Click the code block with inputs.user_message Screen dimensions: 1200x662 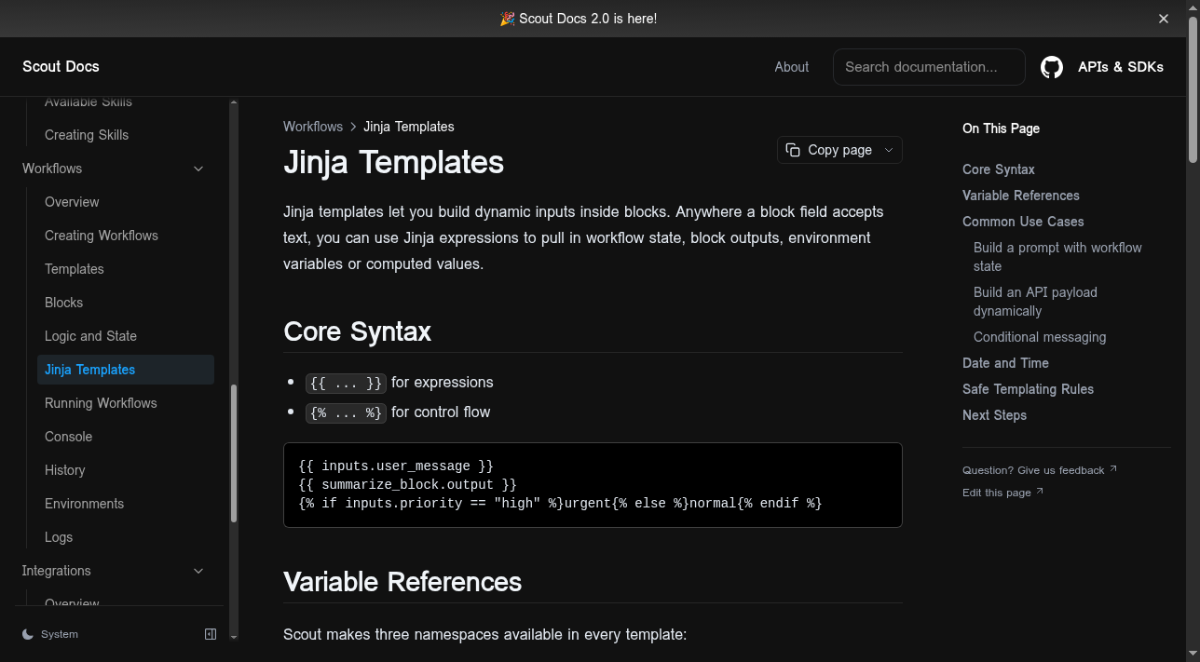[x=593, y=485]
